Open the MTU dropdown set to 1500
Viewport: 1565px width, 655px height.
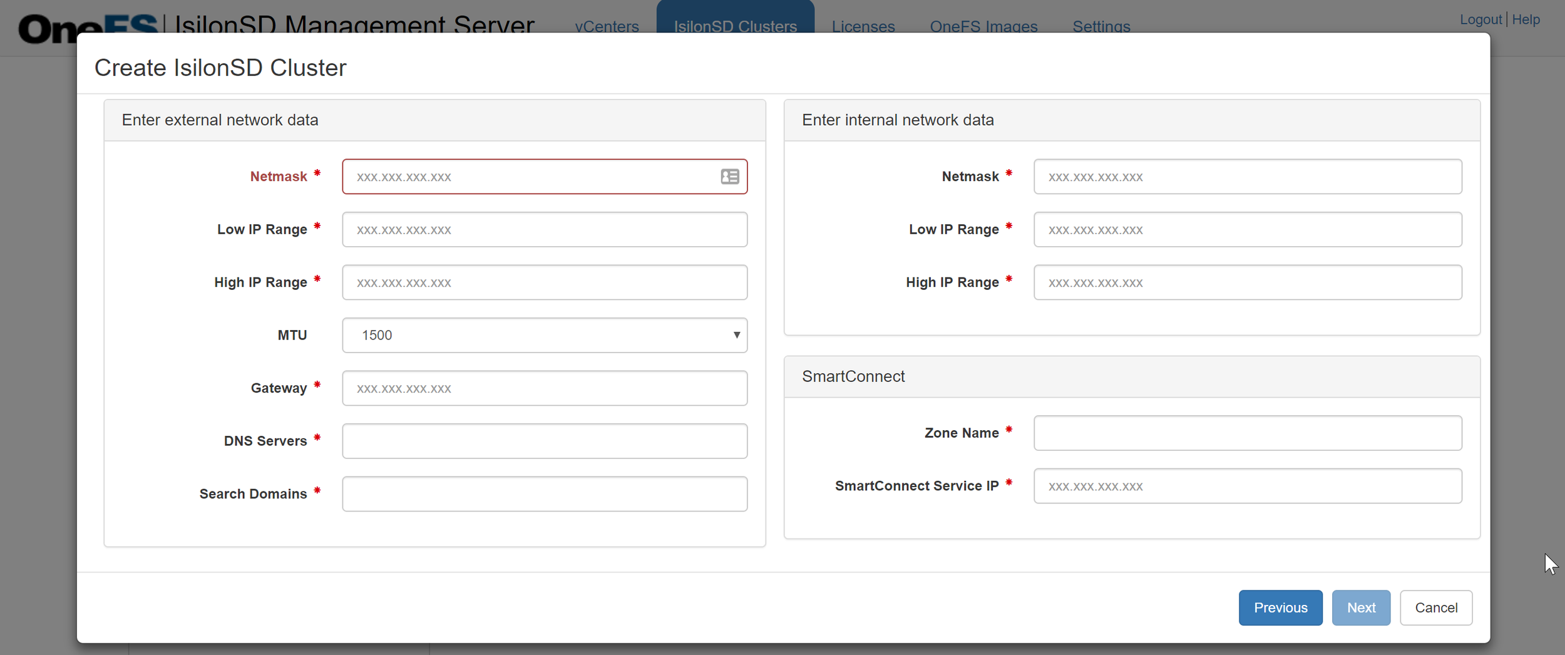tap(545, 335)
